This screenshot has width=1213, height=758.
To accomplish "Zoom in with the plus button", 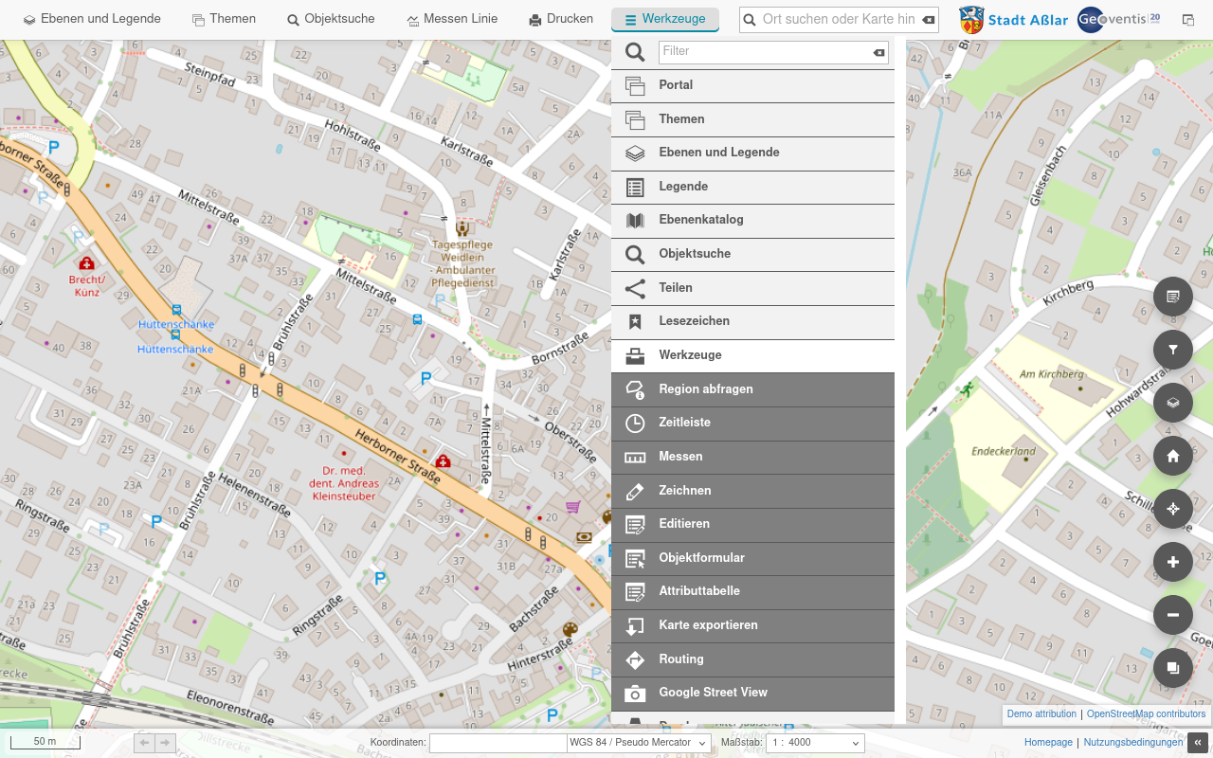I will coord(1173,562).
